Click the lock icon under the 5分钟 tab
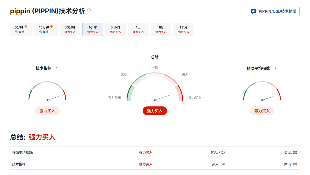The image size is (310, 175). (x=16, y=32)
